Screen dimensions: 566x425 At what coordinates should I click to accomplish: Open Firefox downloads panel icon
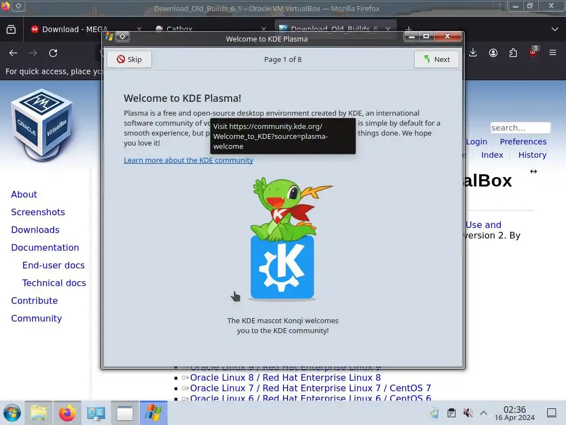click(x=473, y=53)
